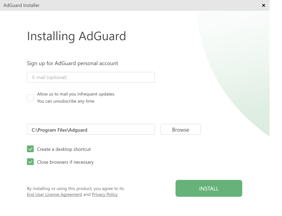Close the AdGuard Installer window

pos(263,5)
